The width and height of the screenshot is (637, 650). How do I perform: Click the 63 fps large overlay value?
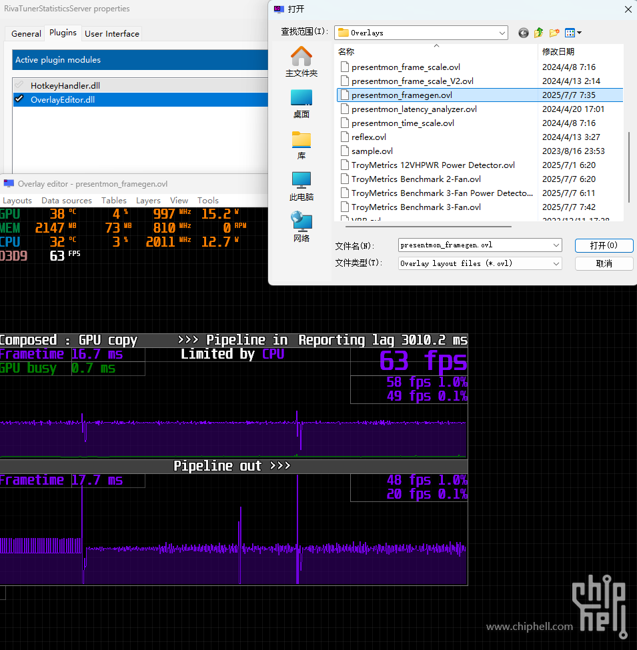[x=423, y=361]
